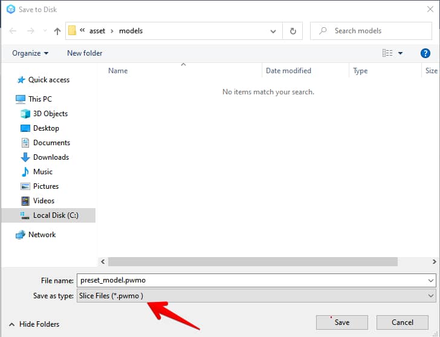Select Quick access in navigation pane

[49, 80]
